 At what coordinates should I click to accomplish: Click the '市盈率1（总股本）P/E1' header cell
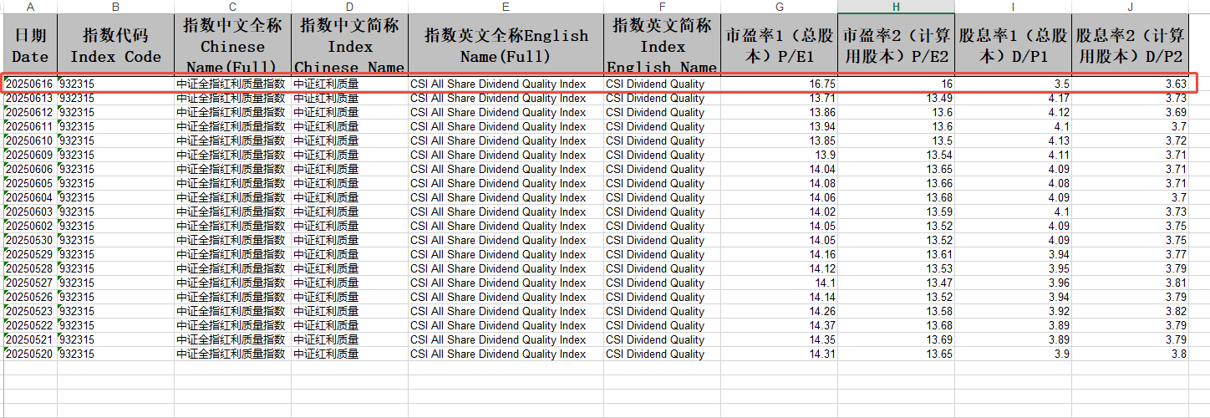pos(779,43)
